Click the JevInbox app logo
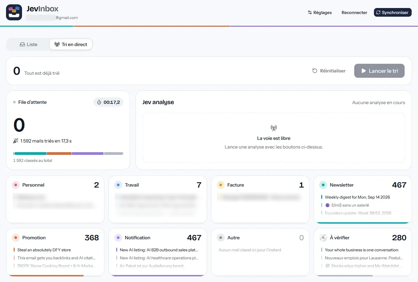 coord(14,12)
